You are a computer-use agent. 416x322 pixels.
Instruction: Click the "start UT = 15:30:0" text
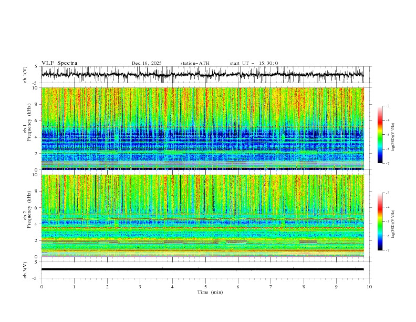254,63
